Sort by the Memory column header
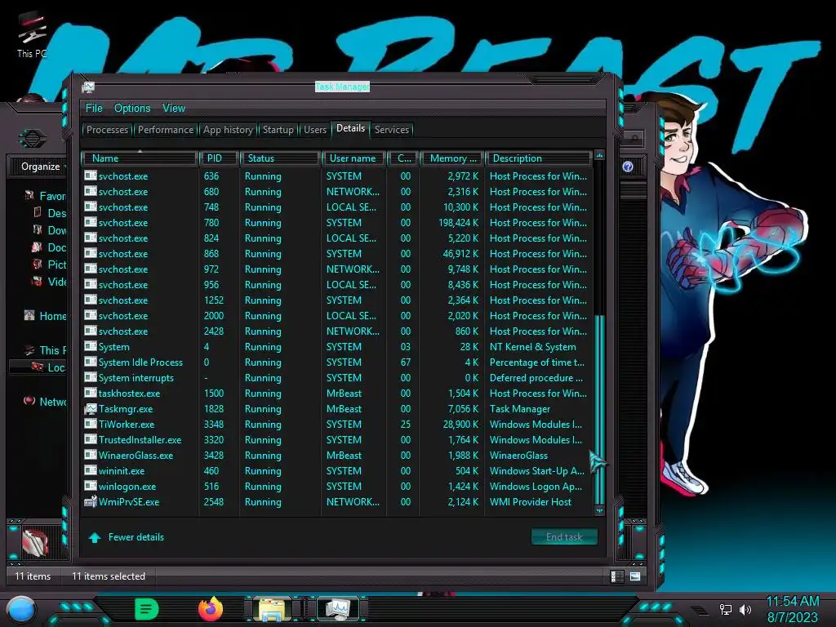Screen dimensions: 836x627 point(451,158)
